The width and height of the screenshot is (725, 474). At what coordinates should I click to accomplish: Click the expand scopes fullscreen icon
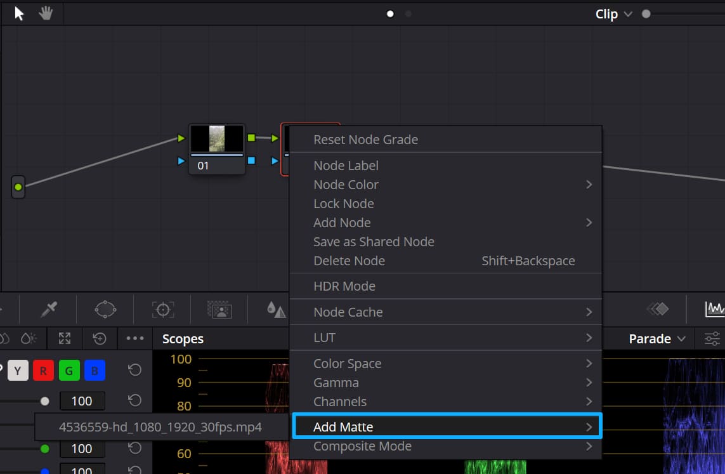pyautogui.click(x=64, y=338)
